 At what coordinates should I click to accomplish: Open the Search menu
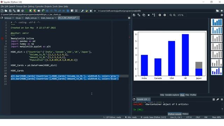click(x=12, y=6)
